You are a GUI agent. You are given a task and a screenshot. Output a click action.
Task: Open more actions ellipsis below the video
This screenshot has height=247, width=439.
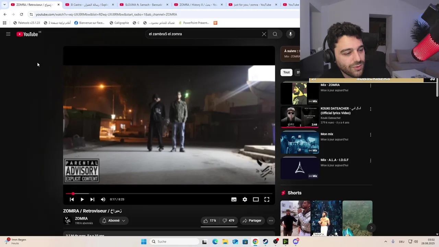coord(271,221)
